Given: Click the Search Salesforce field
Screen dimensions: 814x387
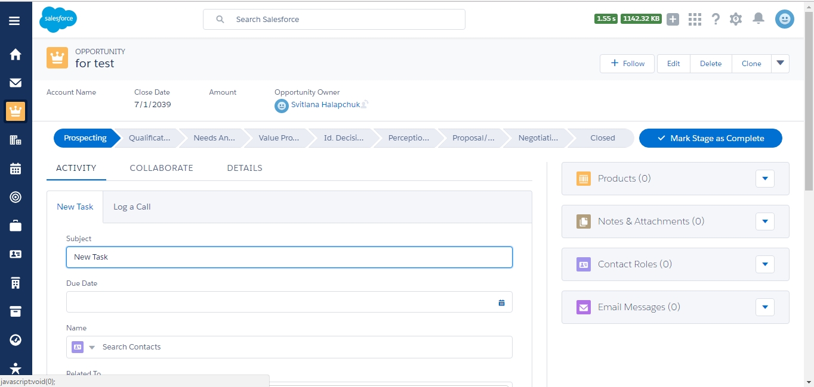Looking at the screenshot, I should click(334, 20).
